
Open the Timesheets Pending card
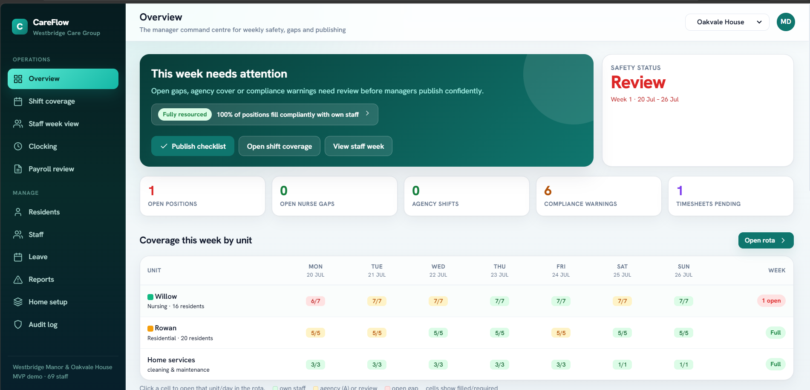[x=731, y=196]
